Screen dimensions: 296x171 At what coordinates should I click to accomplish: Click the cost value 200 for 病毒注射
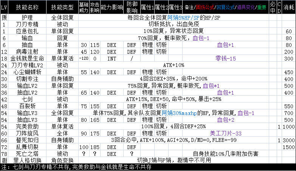[289, 52]
